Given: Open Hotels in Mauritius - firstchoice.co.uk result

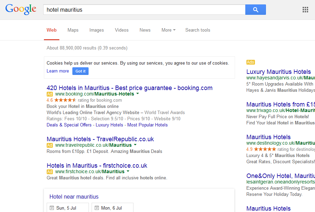Looking at the screenshot, I should point(97,166).
